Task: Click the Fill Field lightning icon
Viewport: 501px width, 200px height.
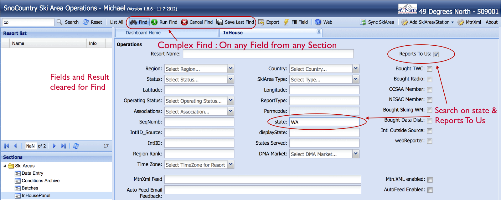Action: pyautogui.click(x=286, y=22)
